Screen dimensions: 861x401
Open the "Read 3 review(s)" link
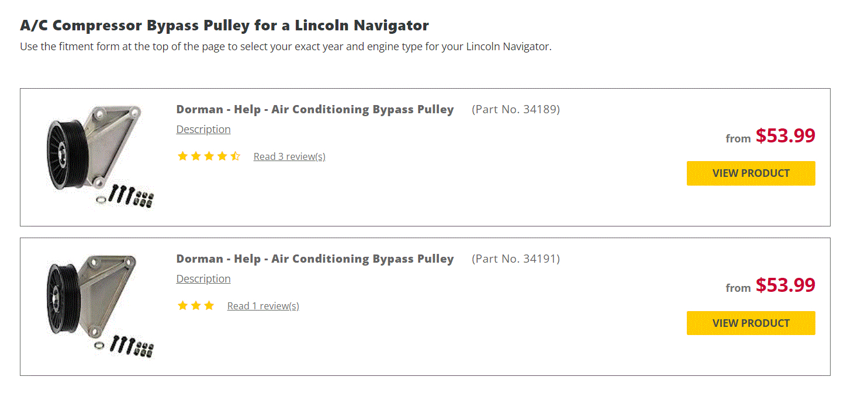coord(289,156)
